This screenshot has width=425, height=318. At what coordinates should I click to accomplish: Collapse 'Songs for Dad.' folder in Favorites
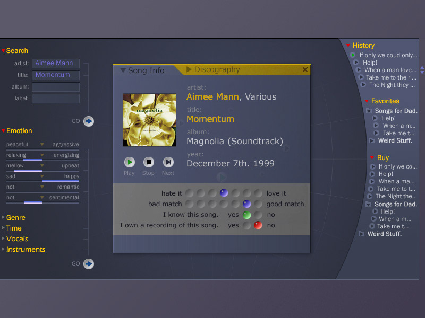(369, 111)
